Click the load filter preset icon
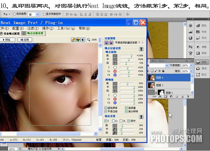210x151 pixels. [x=106, y=43]
